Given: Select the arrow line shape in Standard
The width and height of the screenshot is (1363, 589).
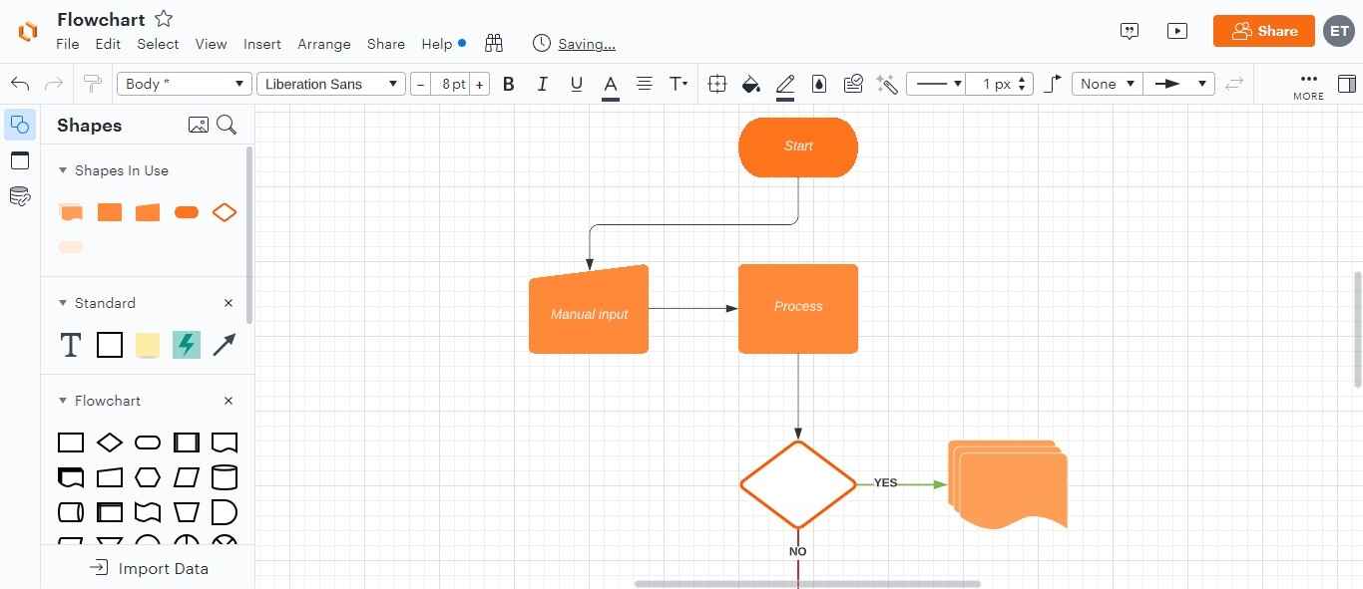Looking at the screenshot, I should (x=225, y=345).
